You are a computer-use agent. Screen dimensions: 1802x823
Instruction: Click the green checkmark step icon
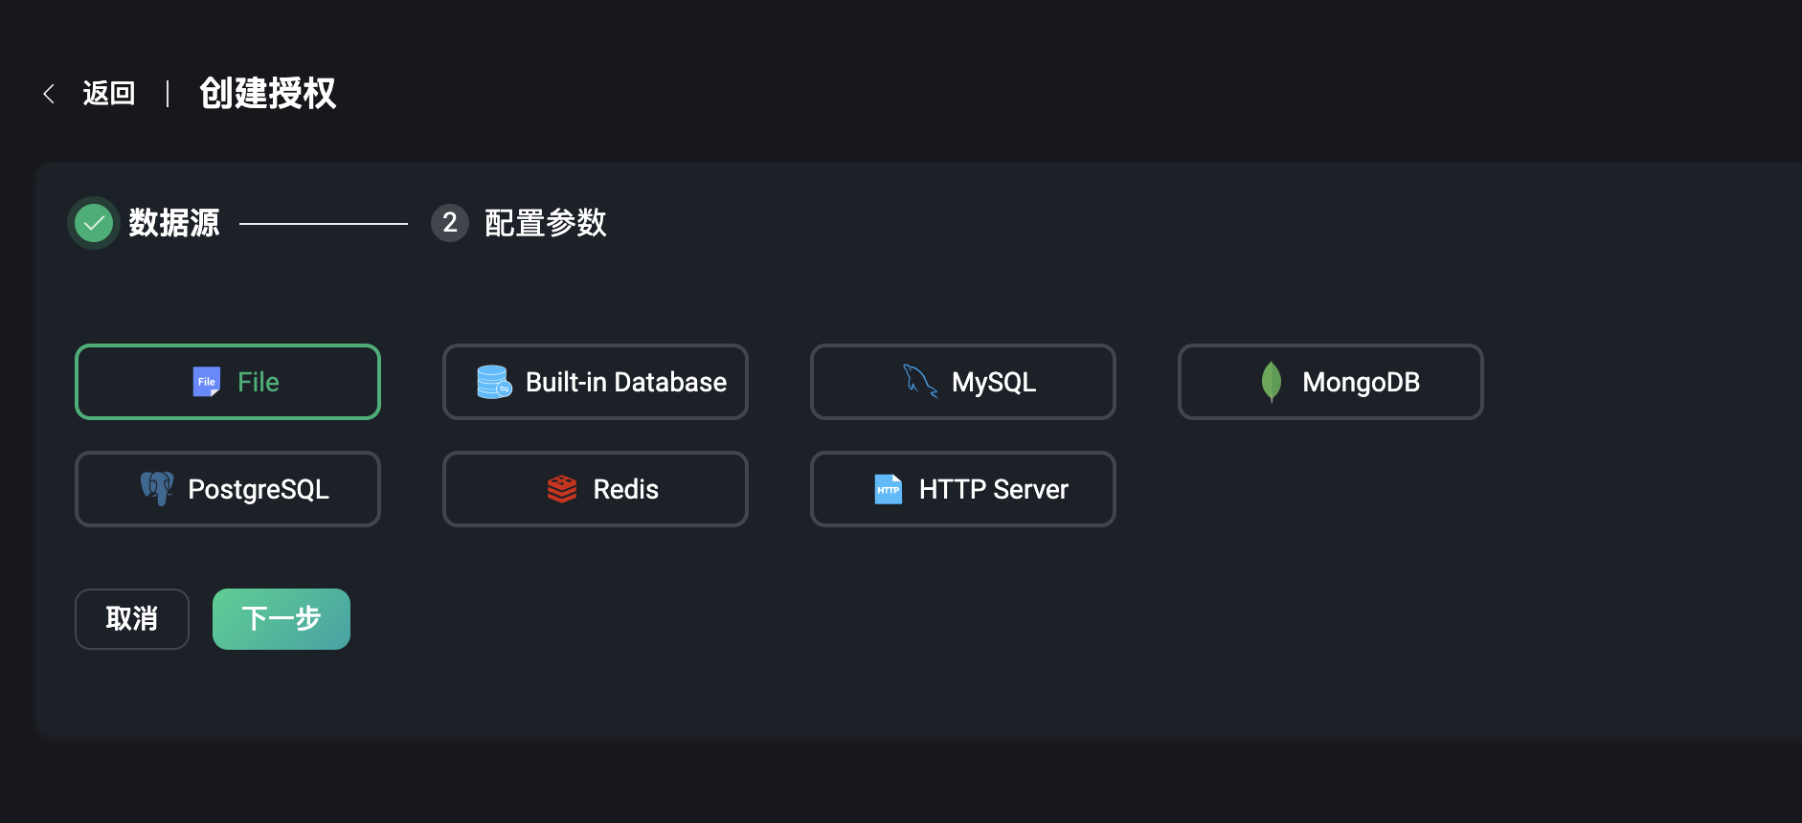pyautogui.click(x=94, y=223)
